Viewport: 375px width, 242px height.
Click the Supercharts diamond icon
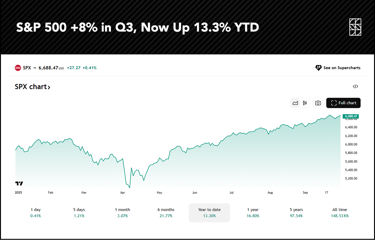(x=318, y=68)
